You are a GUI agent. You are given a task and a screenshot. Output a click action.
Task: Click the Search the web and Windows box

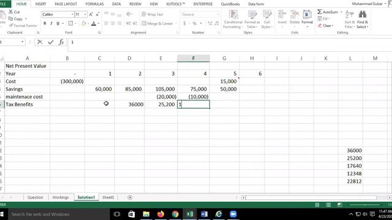click(59, 214)
